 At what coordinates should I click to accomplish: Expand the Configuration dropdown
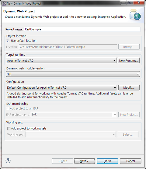point(61,87)
